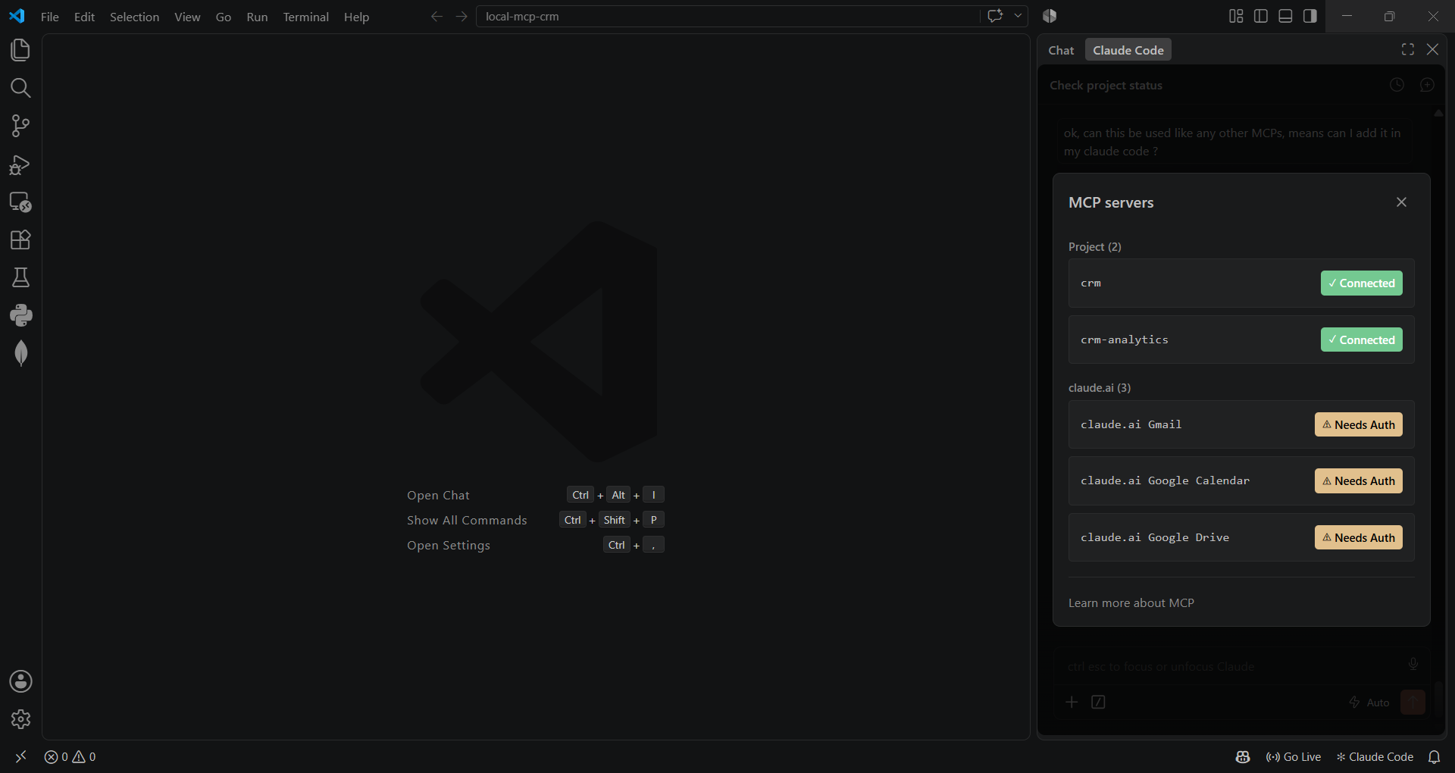Open the Edit menu
Screen dimensions: 1455x773
coord(84,17)
